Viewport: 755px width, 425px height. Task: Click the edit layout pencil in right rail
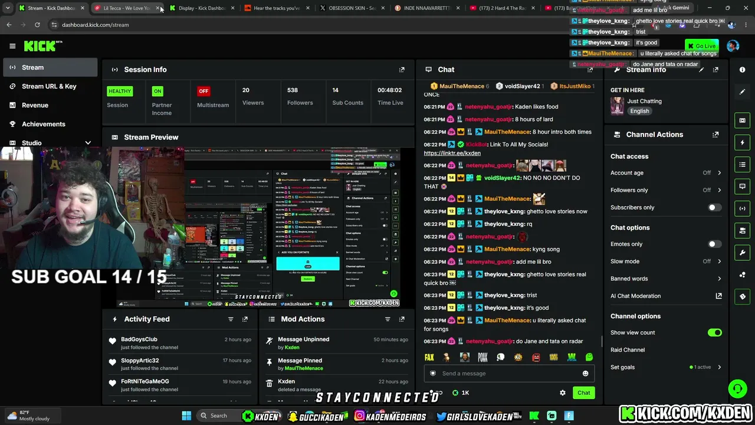[x=743, y=92]
